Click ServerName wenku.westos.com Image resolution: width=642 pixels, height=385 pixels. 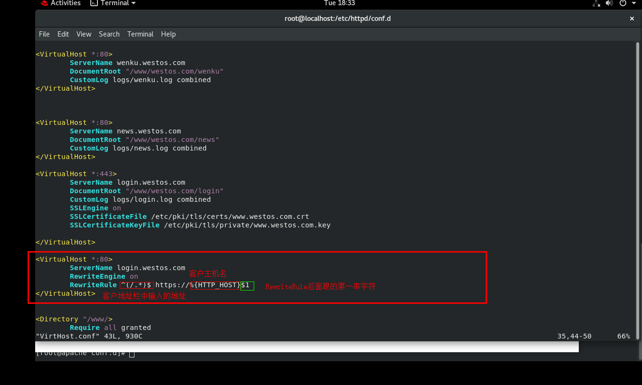[x=127, y=63]
